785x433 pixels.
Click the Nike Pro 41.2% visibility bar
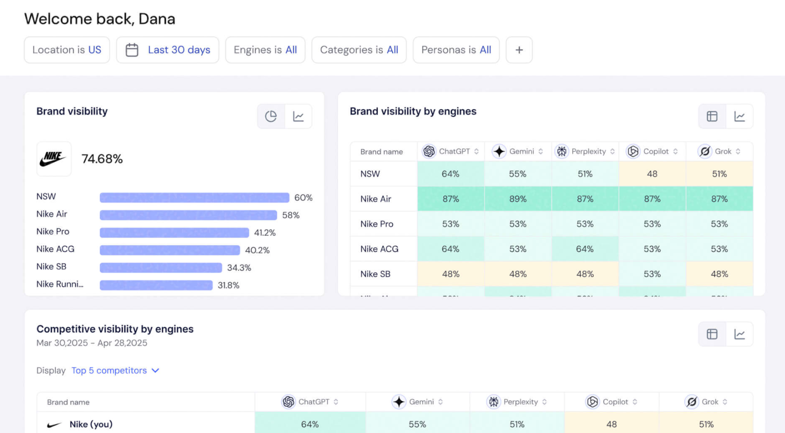point(174,233)
